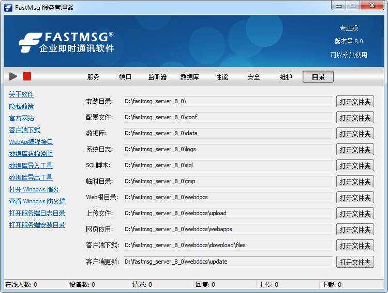Screen dimensions: 388x293
Task: Launch 数据库导入工具 link
Action: coord(31,166)
